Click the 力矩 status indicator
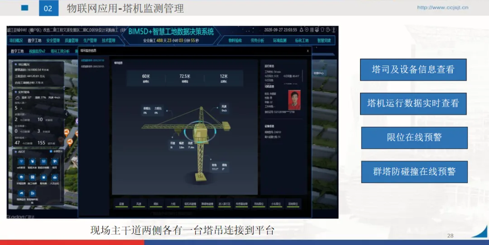 click(173, 204)
